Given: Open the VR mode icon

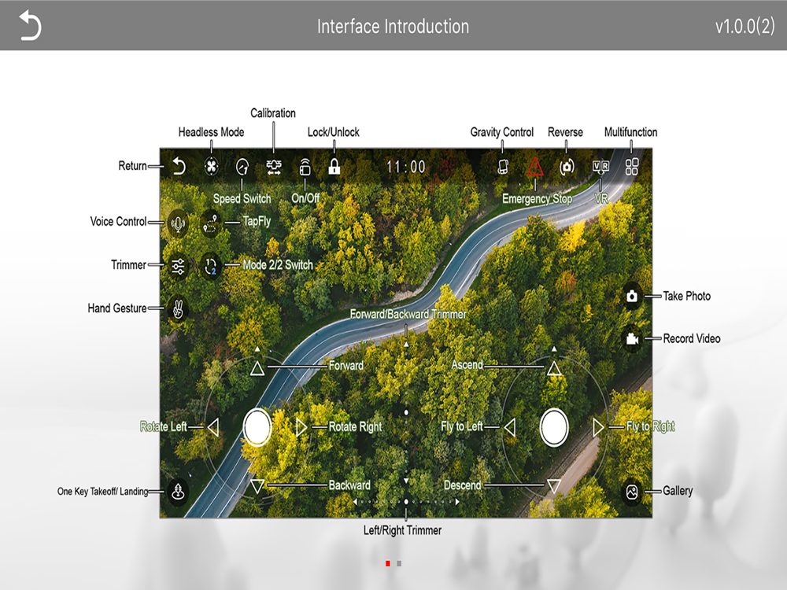Looking at the screenshot, I should coord(600,167).
